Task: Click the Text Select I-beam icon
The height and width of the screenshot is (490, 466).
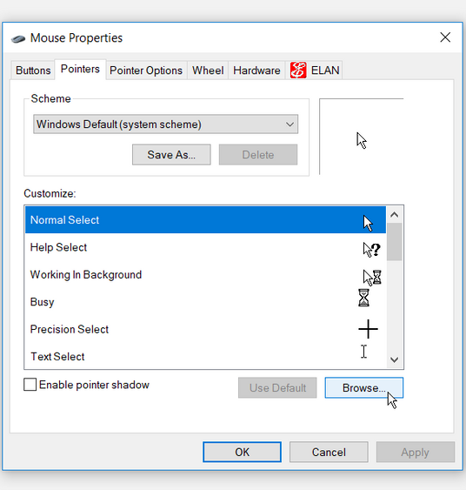Action: tap(363, 352)
